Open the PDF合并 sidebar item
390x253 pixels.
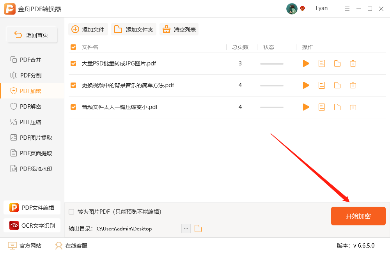(32, 60)
